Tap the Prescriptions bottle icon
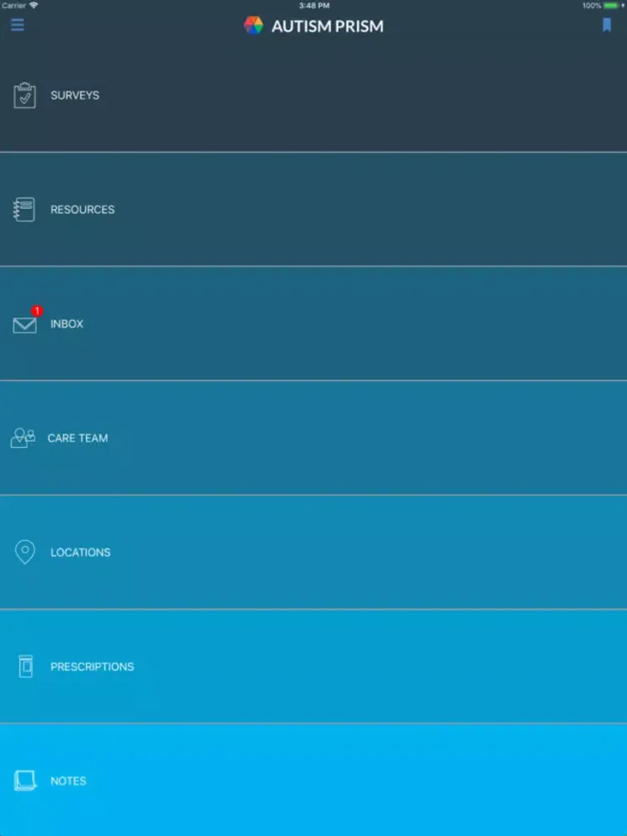This screenshot has width=627, height=836. [26, 666]
